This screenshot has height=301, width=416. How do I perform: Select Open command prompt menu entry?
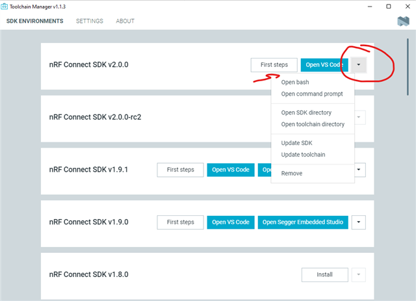tap(312, 94)
